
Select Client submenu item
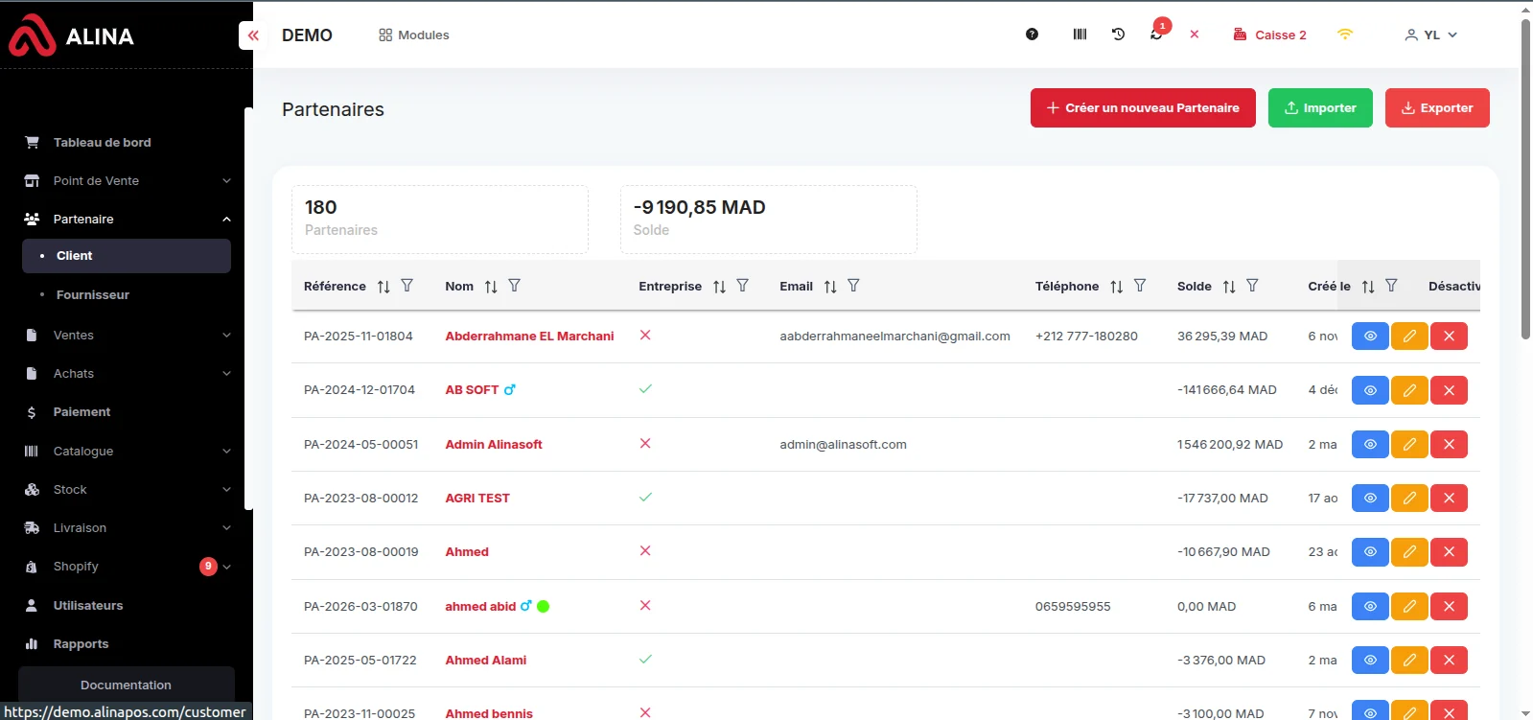(127, 256)
